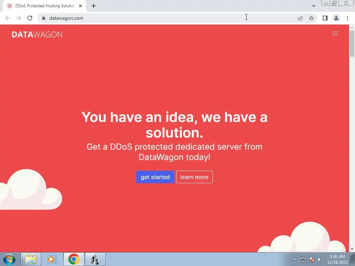Go back to the previous page
Viewport: 355px width, 266px height.
[8, 18]
